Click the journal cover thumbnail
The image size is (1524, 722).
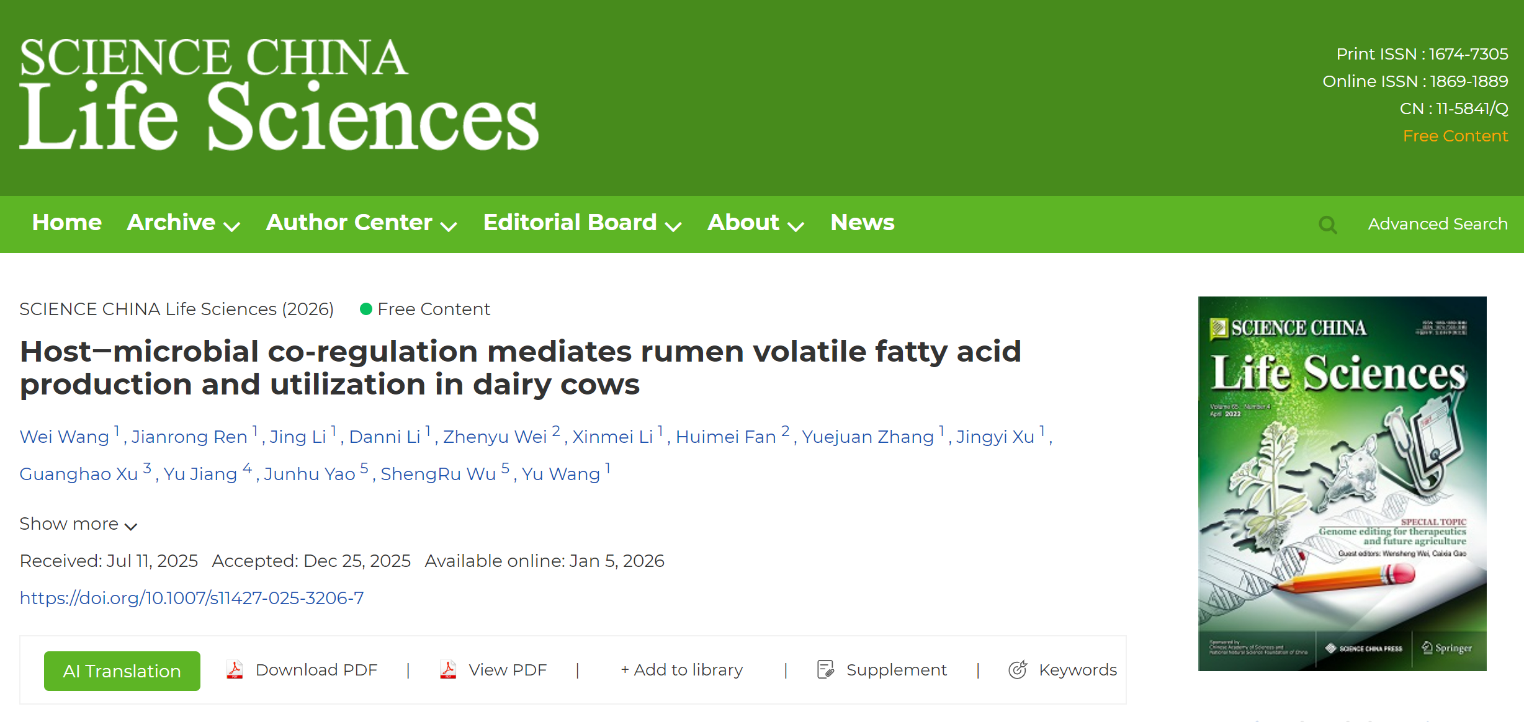click(x=1342, y=484)
